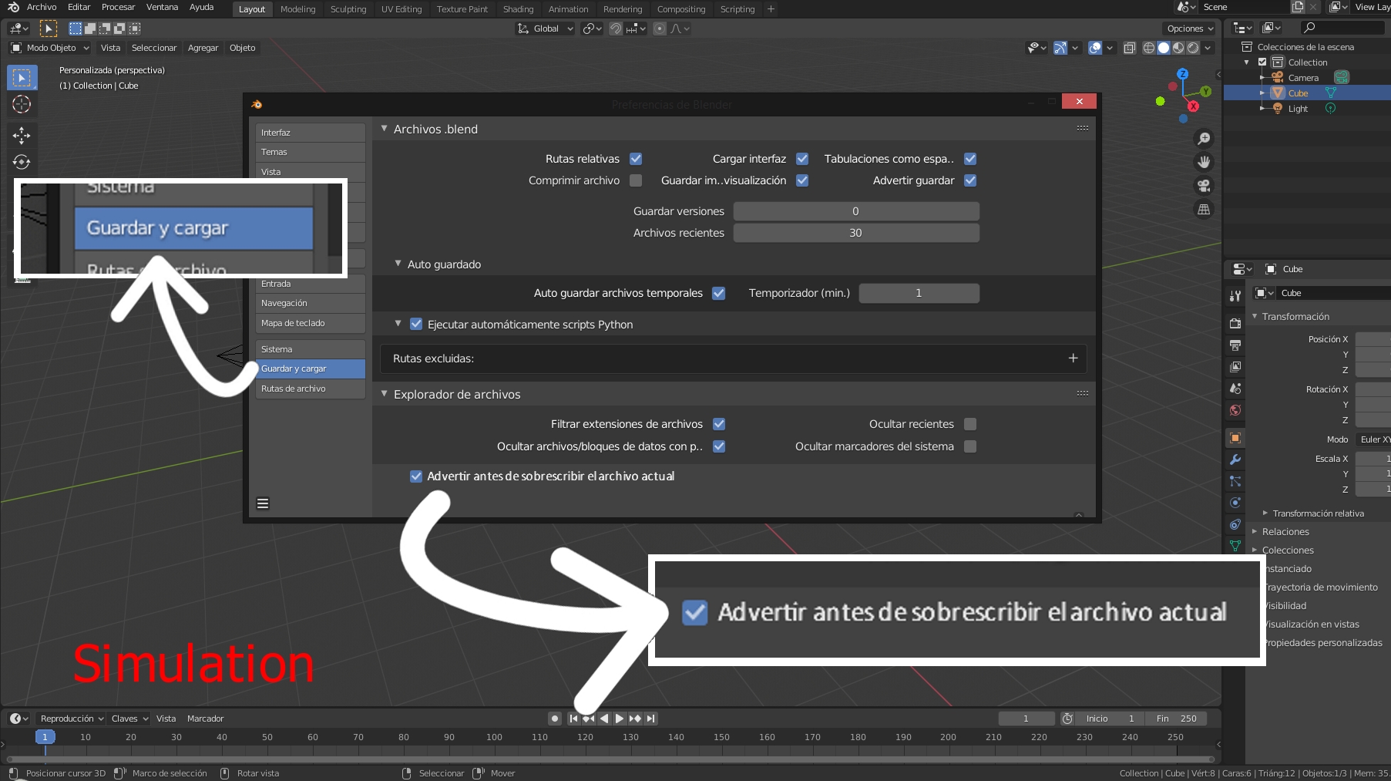Click the Fin frame 250 field
Screen dimensions: 1391x781
click(x=1177, y=719)
